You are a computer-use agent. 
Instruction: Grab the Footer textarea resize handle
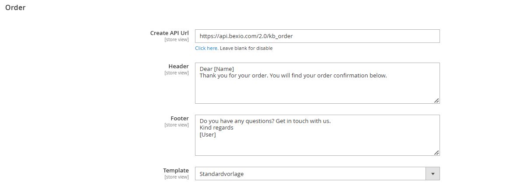pyautogui.click(x=436, y=153)
